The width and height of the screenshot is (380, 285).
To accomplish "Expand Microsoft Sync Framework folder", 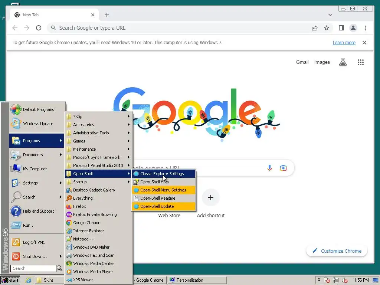I will 99,157.
